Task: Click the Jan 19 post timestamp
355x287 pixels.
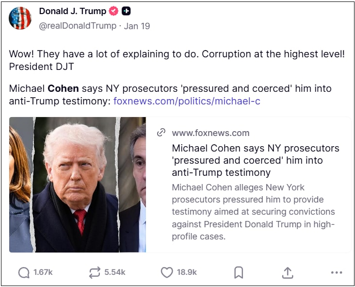Action: (x=137, y=26)
